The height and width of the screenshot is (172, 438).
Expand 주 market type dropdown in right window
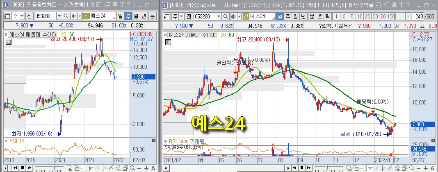[x=181, y=16]
